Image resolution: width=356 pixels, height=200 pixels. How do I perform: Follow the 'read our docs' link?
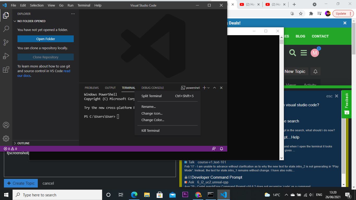(x=67, y=71)
